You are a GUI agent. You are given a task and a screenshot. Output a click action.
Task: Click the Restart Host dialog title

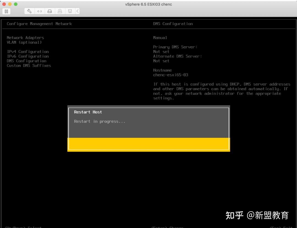(88, 112)
